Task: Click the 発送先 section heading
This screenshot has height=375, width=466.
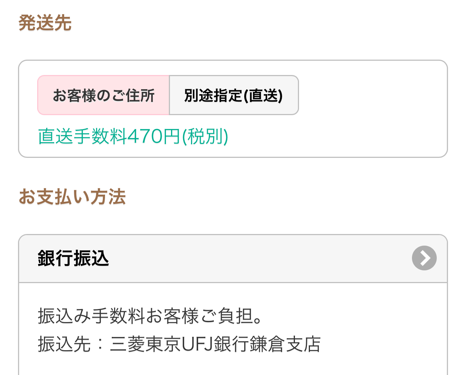Action: point(45,23)
